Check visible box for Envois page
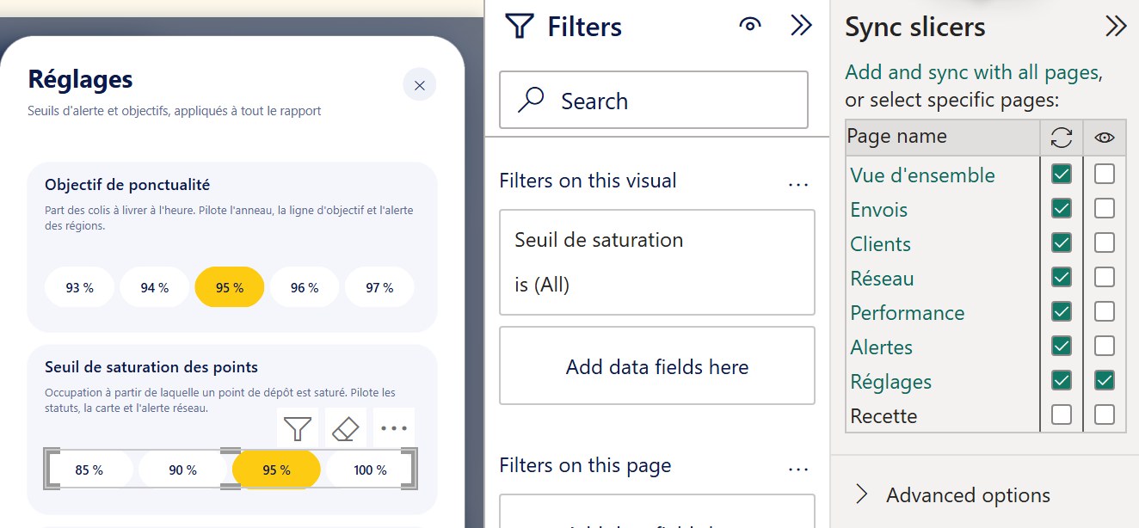Image resolution: width=1139 pixels, height=528 pixels. click(1105, 209)
